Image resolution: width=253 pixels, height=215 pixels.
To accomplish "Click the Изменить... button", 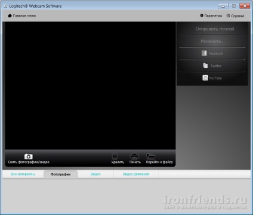I will [x=212, y=41].
